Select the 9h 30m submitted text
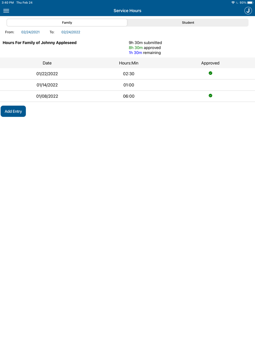The width and height of the screenshot is (255, 341). pyautogui.click(x=145, y=43)
